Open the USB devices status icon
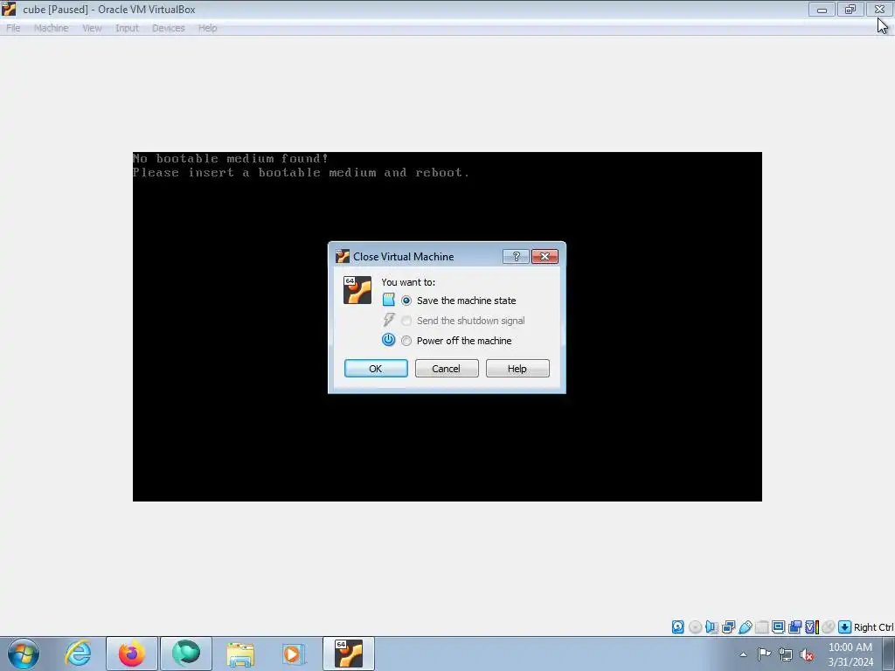The width and height of the screenshot is (895, 671). pyautogui.click(x=745, y=627)
